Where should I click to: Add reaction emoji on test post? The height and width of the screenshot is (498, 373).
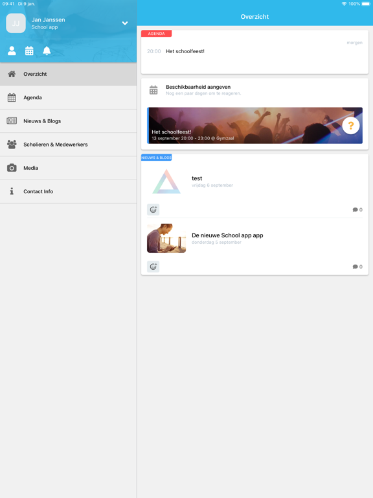pyautogui.click(x=153, y=209)
